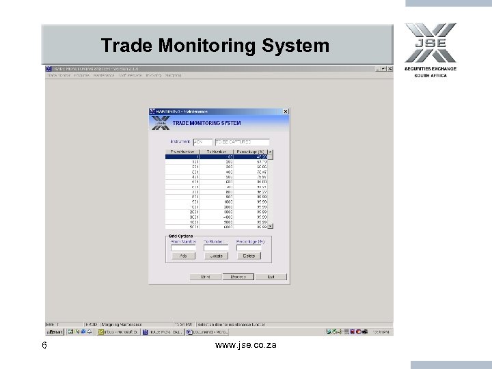The width and height of the screenshot is (492, 369).
Task: Click the TO BE CAPTURED description field
Action: click(242, 142)
